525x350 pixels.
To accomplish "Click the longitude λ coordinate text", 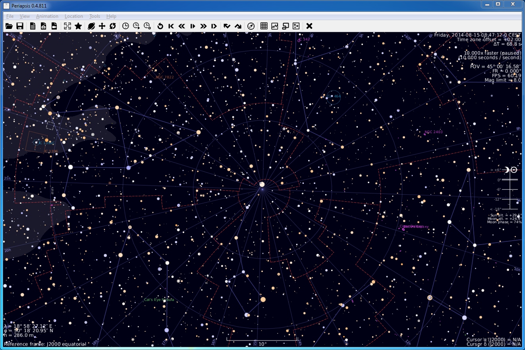I will click(x=29, y=325).
